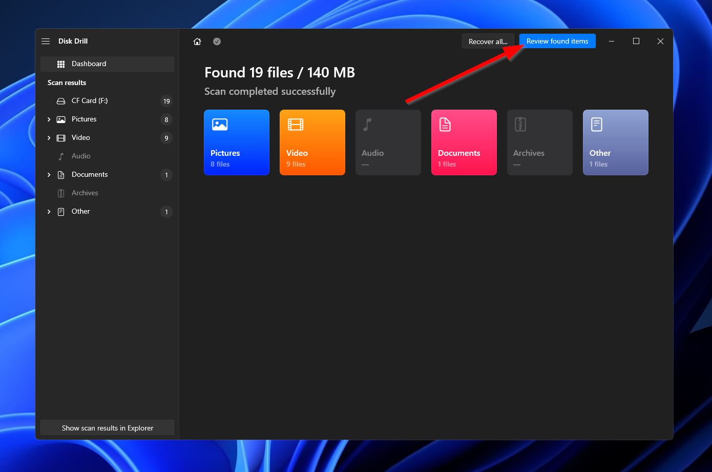712x472 pixels.
Task: Click the Disk Drill title text
Action: click(73, 41)
